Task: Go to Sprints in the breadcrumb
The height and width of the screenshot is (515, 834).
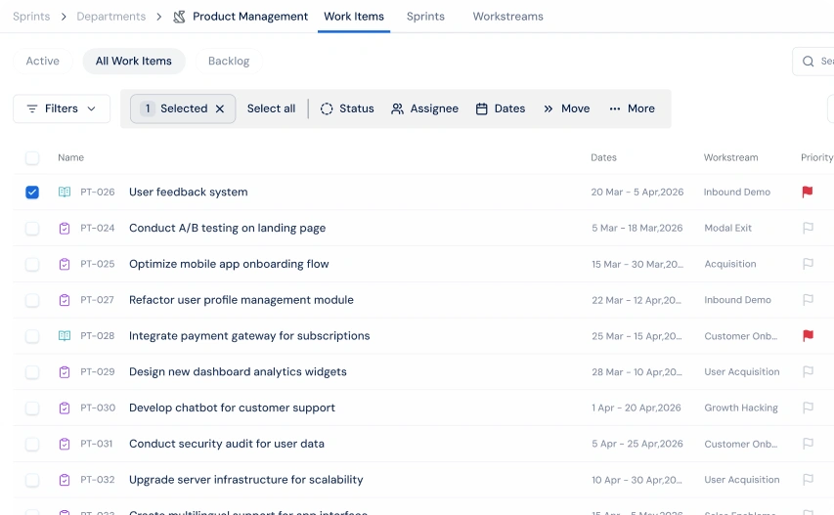Action: (31, 17)
